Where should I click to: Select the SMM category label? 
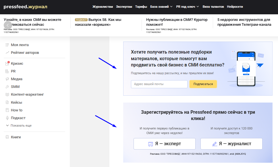pyautogui.click(x=15, y=87)
